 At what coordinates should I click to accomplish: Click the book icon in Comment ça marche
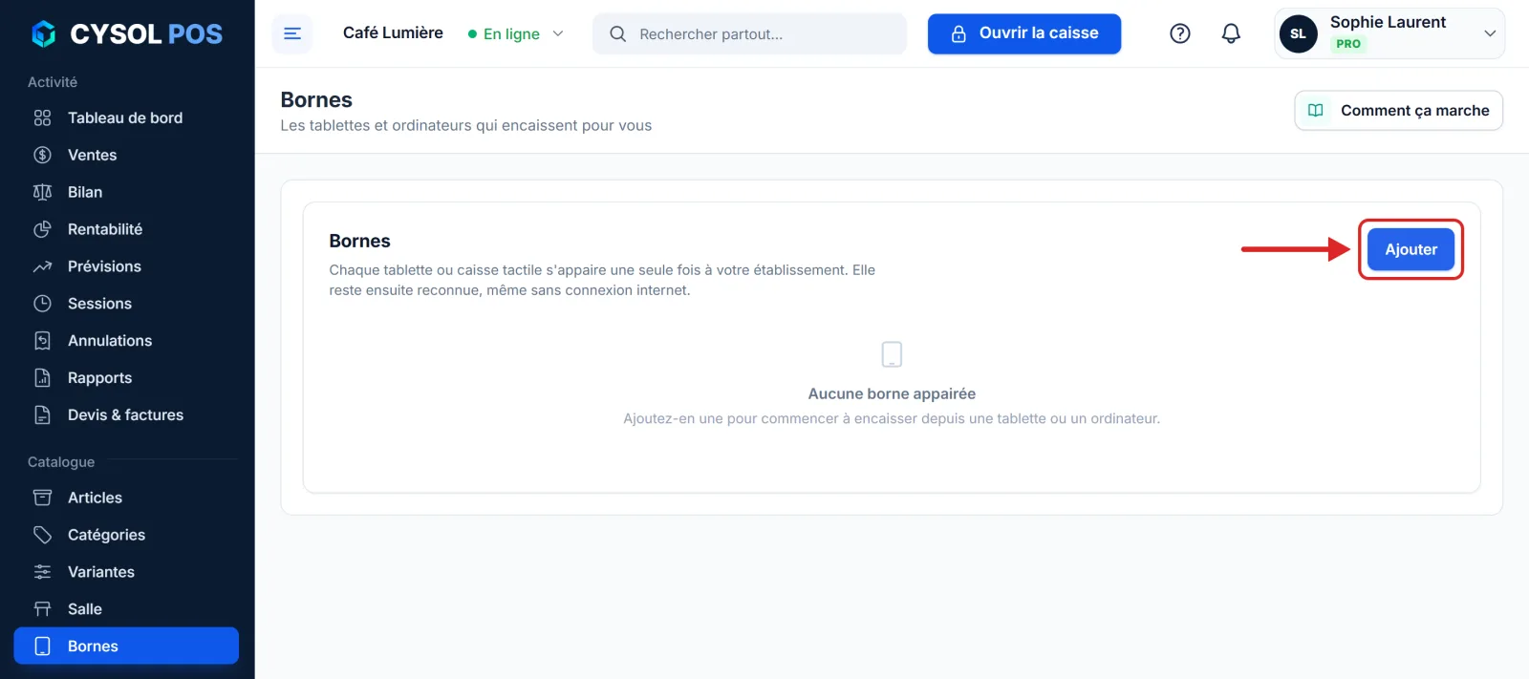(1316, 111)
